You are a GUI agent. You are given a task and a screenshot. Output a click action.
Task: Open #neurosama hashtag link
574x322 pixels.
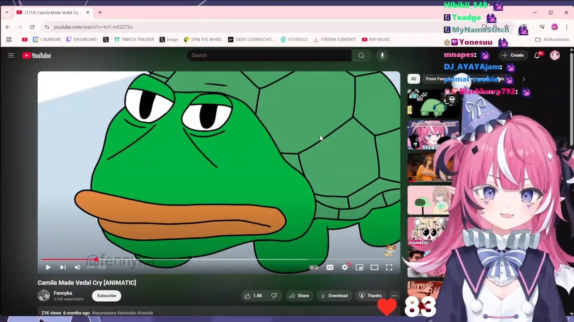tap(104, 313)
